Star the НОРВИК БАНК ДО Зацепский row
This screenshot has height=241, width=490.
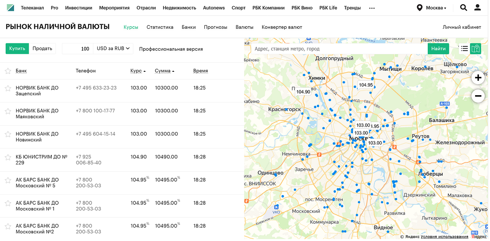point(8,88)
